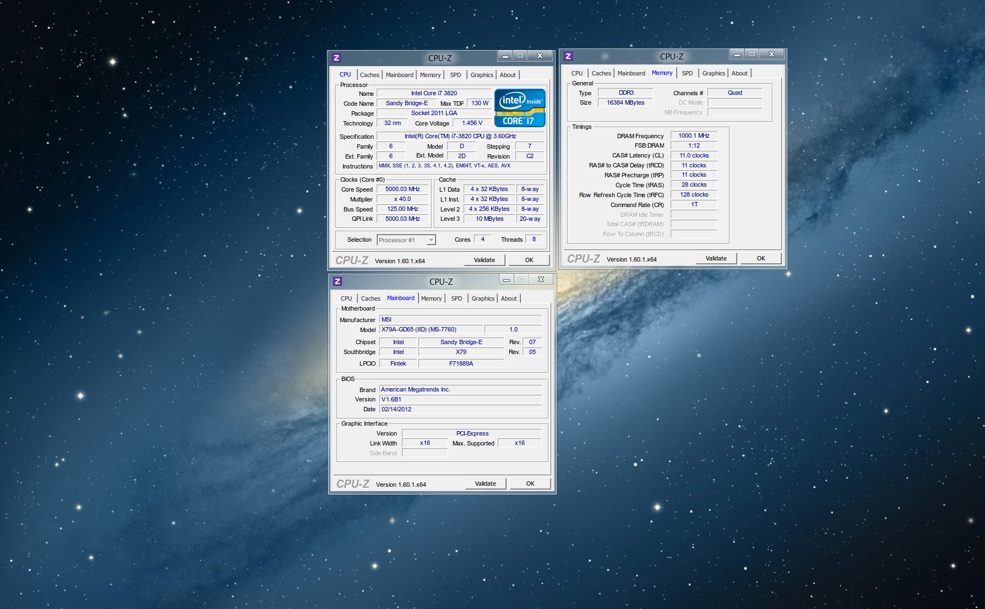The image size is (985, 609).
Task: Select the SPD tab in the Memory window
Action: [x=687, y=73]
